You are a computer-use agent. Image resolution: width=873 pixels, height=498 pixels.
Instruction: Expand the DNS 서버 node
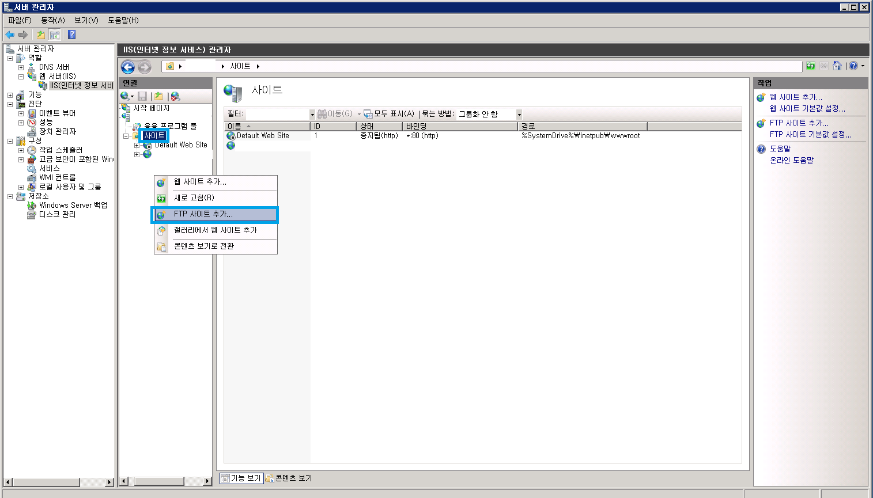pyautogui.click(x=21, y=67)
